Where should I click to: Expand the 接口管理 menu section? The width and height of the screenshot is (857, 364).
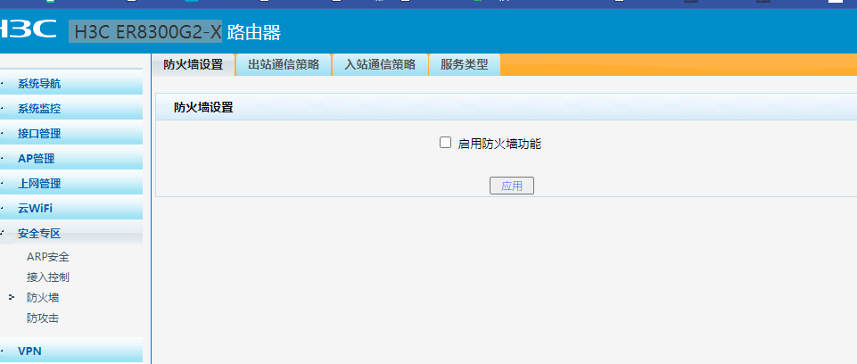point(71,134)
